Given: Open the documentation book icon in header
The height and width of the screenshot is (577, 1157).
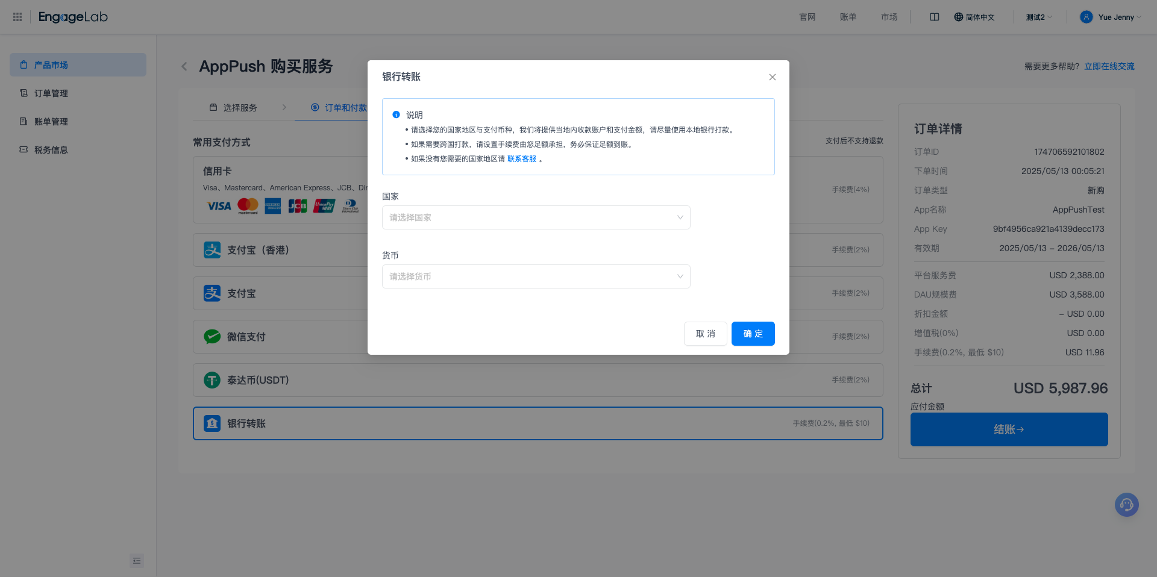Looking at the screenshot, I should pyautogui.click(x=935, y=17).
